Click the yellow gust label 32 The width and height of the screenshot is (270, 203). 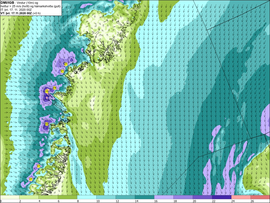(x=47, y=123)
